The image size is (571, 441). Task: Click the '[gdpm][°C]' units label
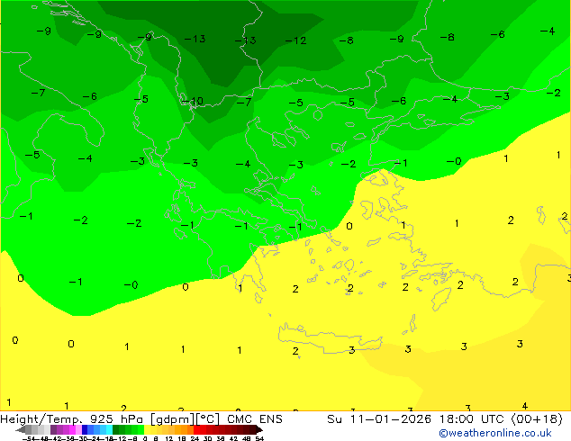(x=186, y=419)
